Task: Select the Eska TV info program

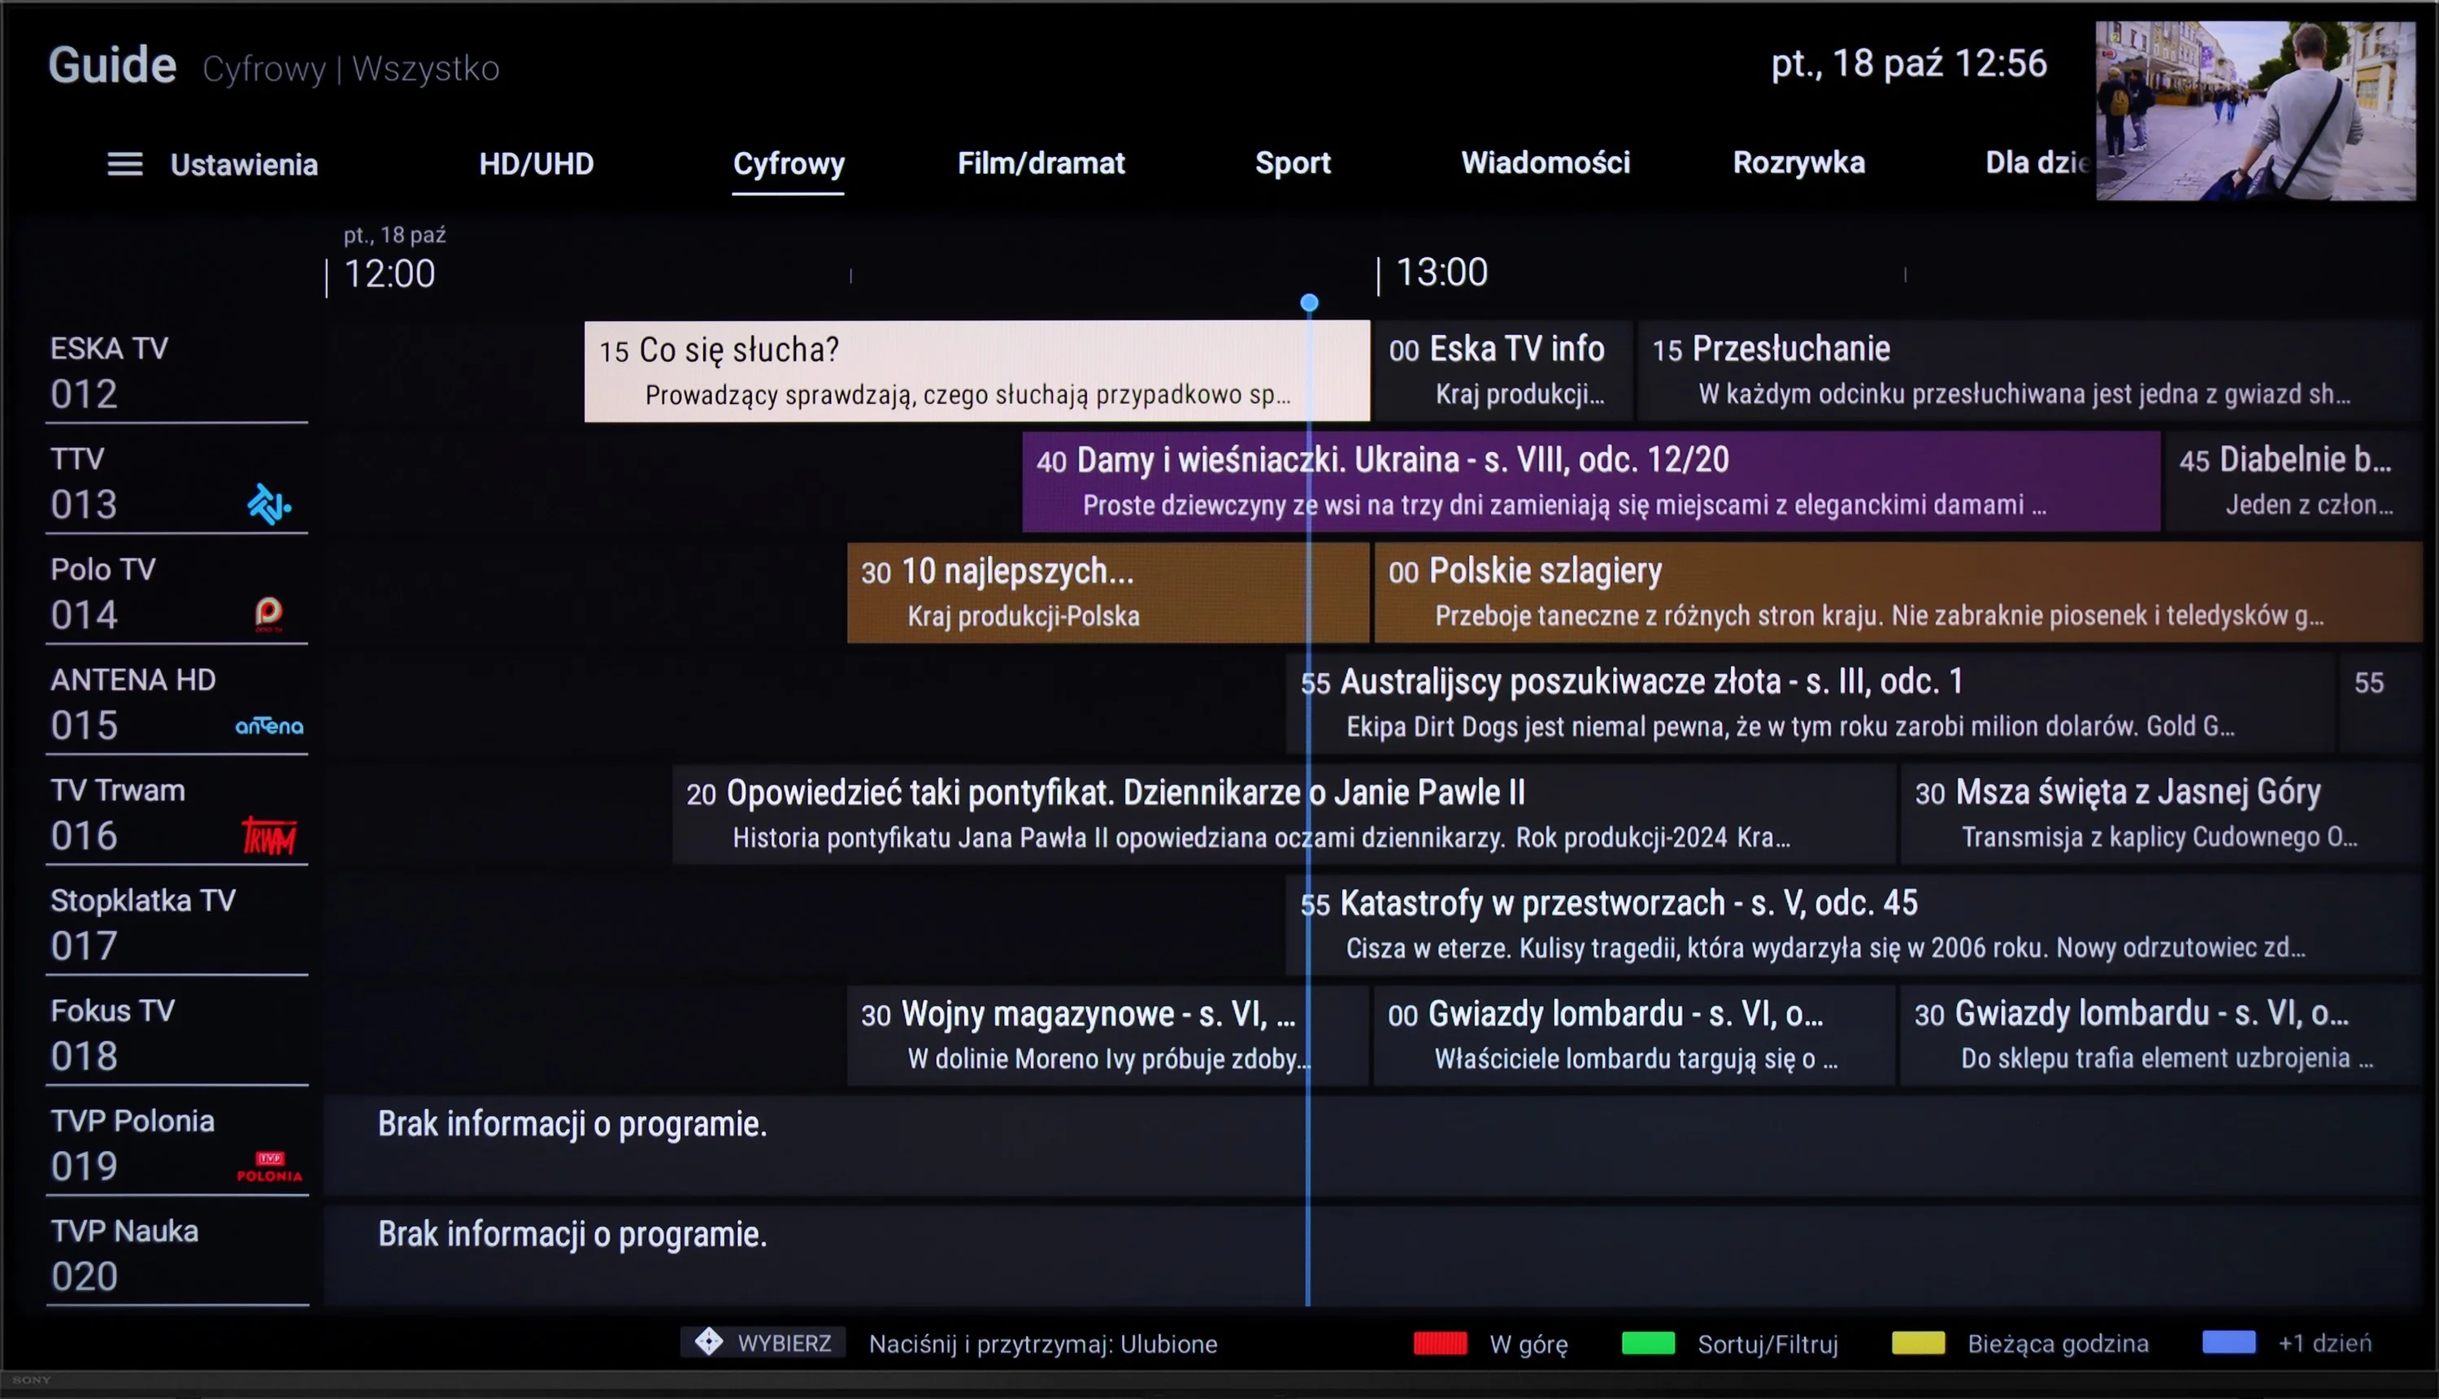Action: tap(1503, 371)
